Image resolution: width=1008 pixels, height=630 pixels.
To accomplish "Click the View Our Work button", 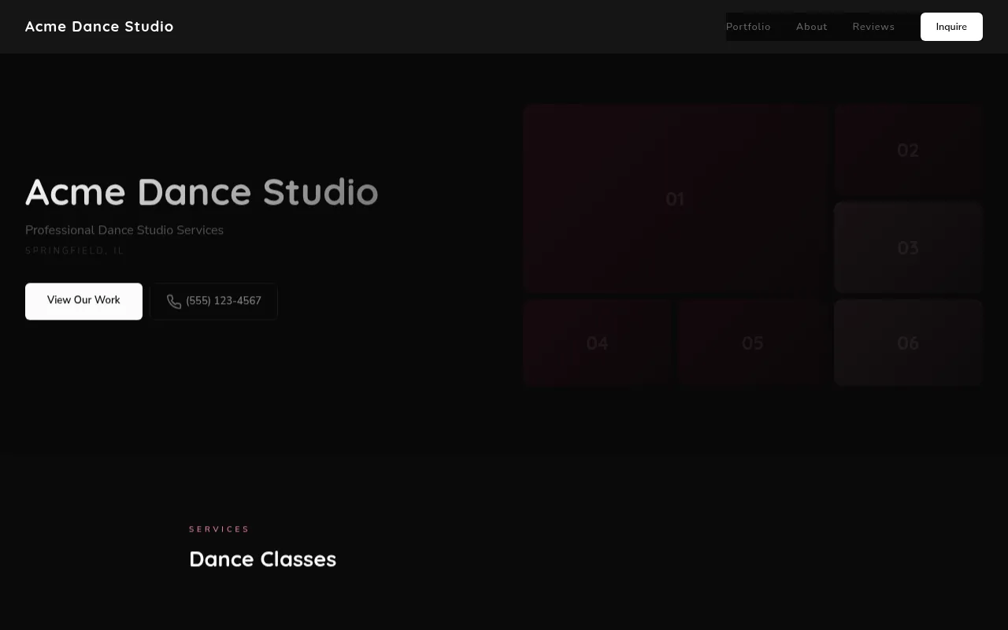I will pyautogui.click(x=83, y=301).
